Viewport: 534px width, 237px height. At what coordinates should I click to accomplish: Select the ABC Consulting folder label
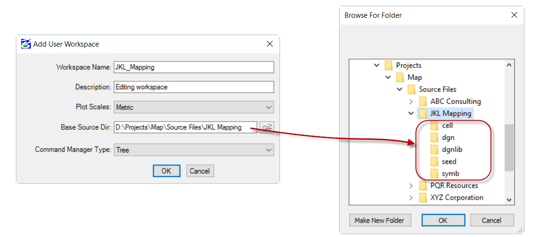point(456,101)
